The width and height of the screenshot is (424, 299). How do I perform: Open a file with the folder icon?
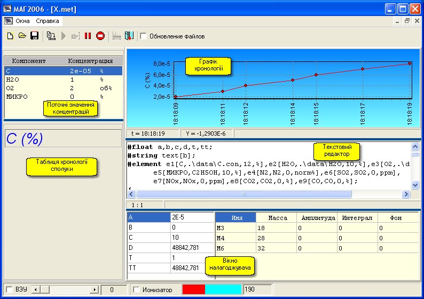(x=22, y=36)
